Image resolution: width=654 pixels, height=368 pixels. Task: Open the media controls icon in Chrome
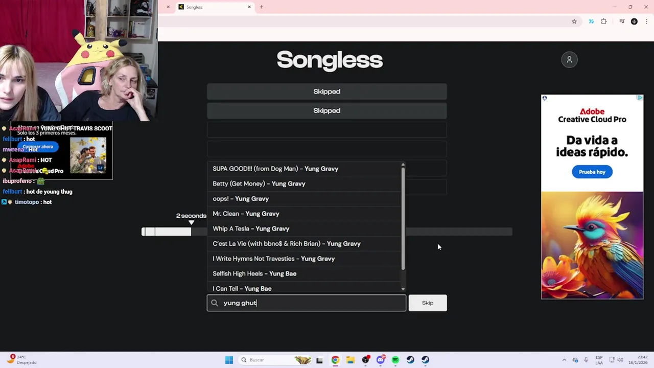622,21
